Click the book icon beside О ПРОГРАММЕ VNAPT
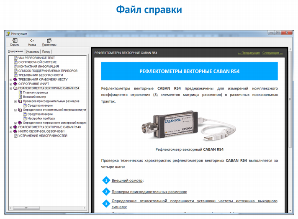 (15, 84)
